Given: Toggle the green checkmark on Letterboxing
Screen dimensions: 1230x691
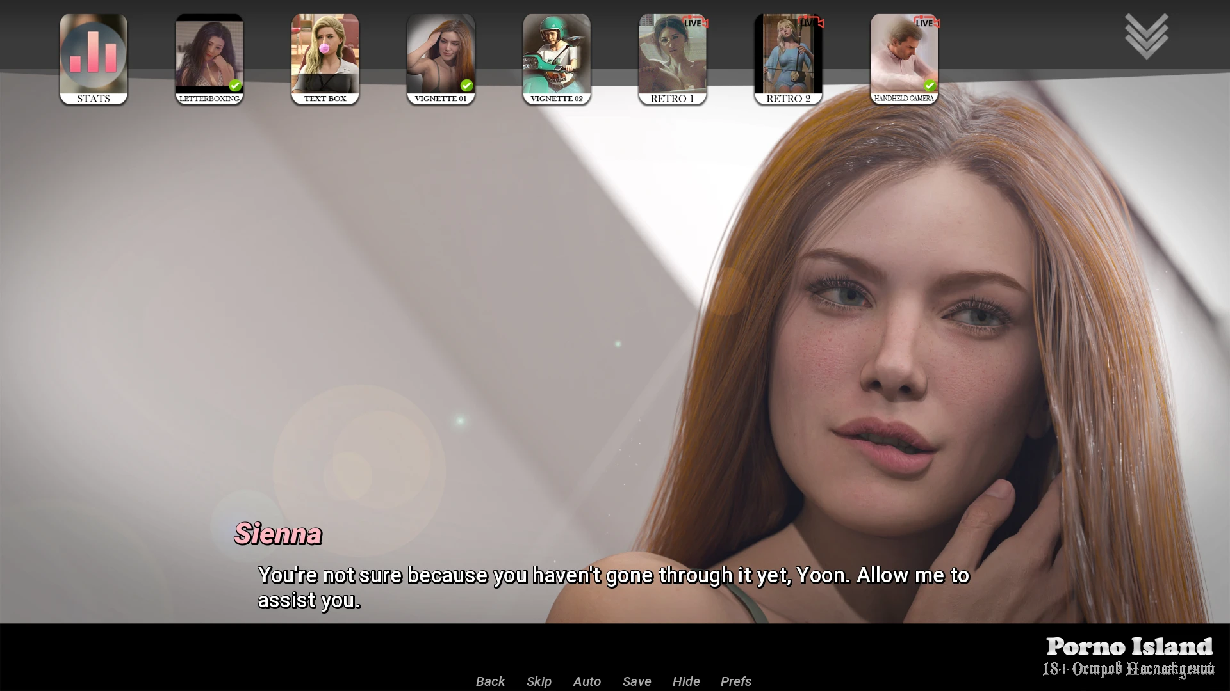Looking at the screenshot, I should click(x=235, y=85).
